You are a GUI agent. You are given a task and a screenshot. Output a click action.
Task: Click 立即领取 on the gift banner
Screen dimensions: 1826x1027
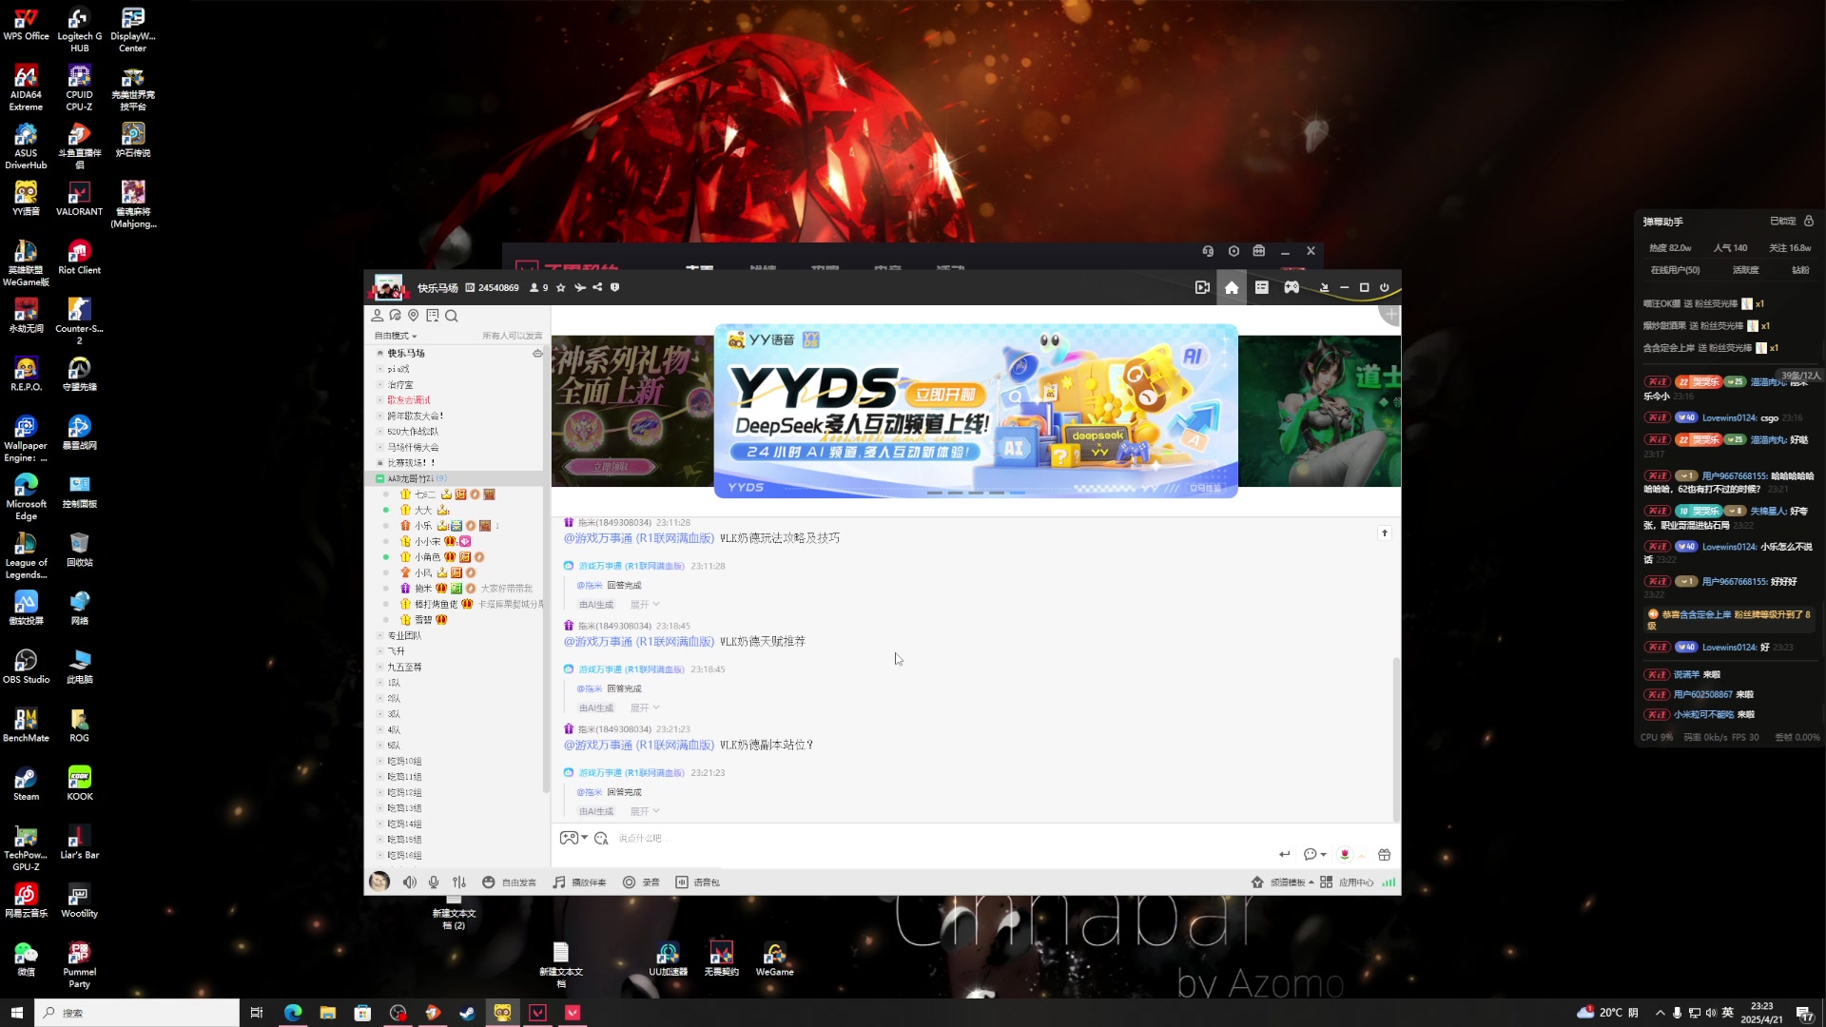(x=611, y=466)
